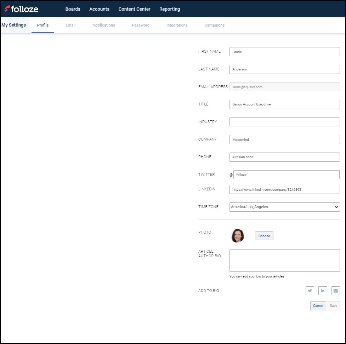Select the Integrations tab
346x344 pixels.
tap(177, 25)
